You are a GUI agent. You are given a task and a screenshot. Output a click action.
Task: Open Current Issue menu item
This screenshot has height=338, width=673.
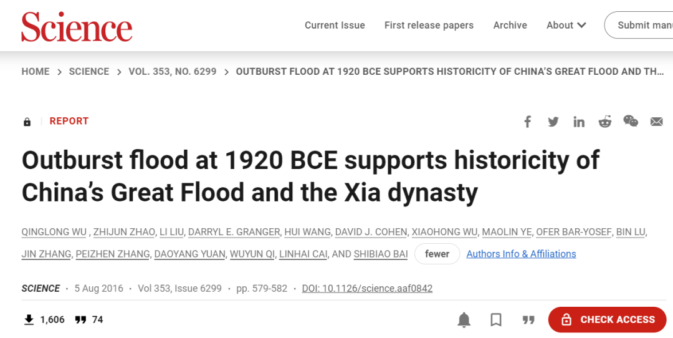tap(335, 26)
